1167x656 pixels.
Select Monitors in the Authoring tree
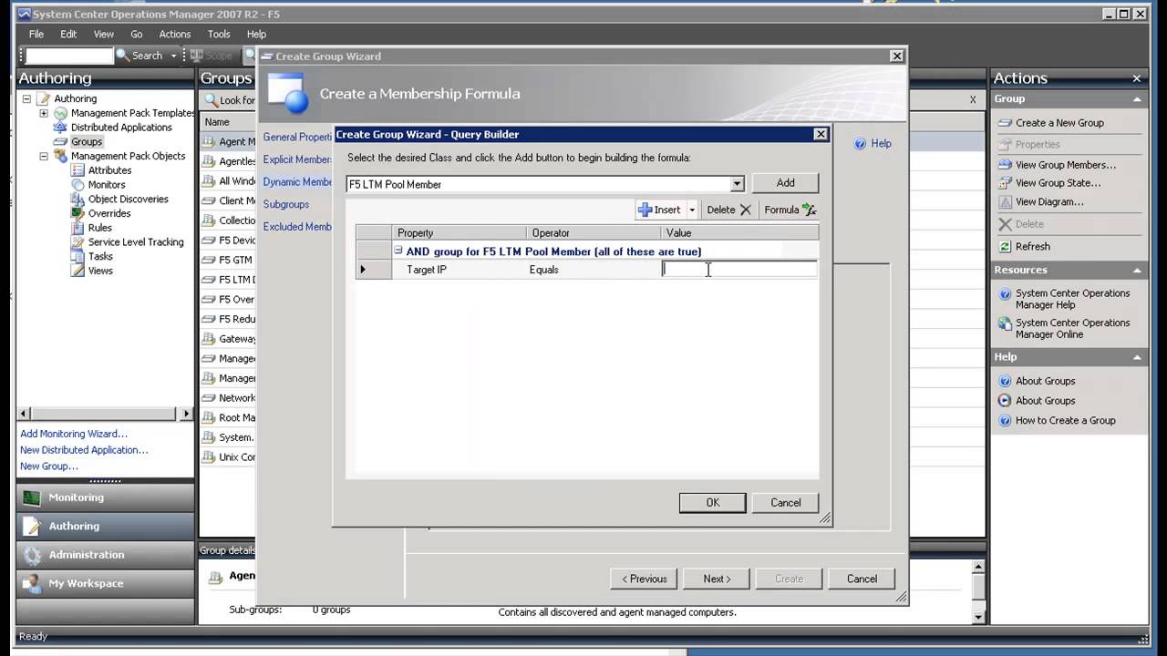[x=107, y=185]
